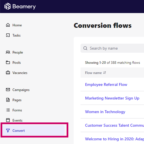Click the Vacancies briefcase icon
Image resolution: width=144 pixels, height=144 pixels.
[8, 73]
